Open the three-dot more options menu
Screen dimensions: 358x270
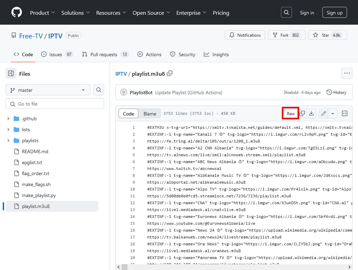[x=347, y=73]
